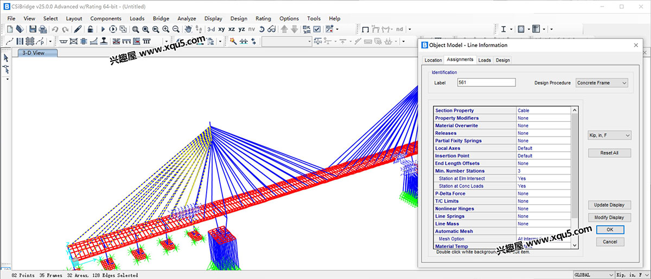Viewport: 651px width, 279px height.
Task: Switch to the Loads tab in dialog
Action: [x=484, y=60]
